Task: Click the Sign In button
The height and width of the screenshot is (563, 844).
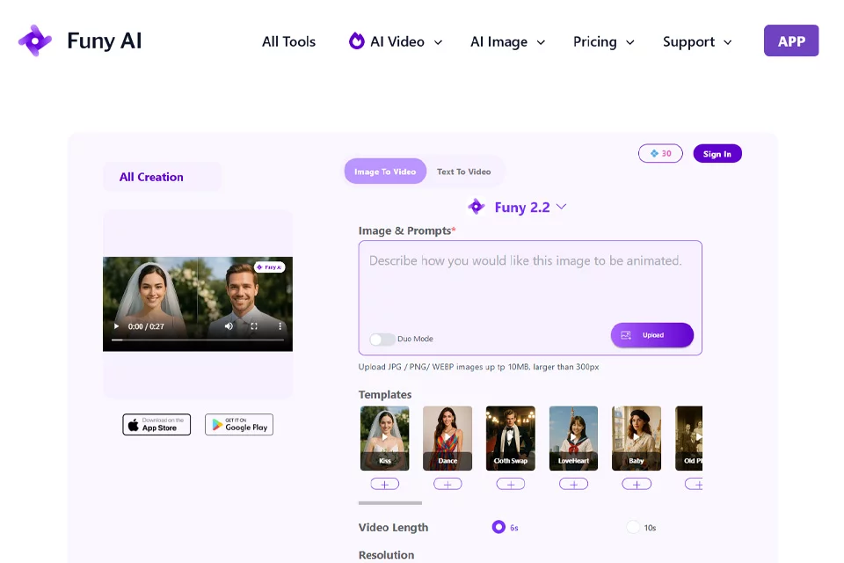Action: (x=717, y=154)
